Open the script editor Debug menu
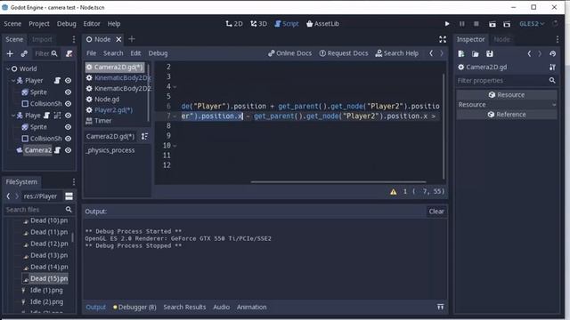The width and height of the screenshot is (570, 320). pyautogui.click(x=158, y=53)
